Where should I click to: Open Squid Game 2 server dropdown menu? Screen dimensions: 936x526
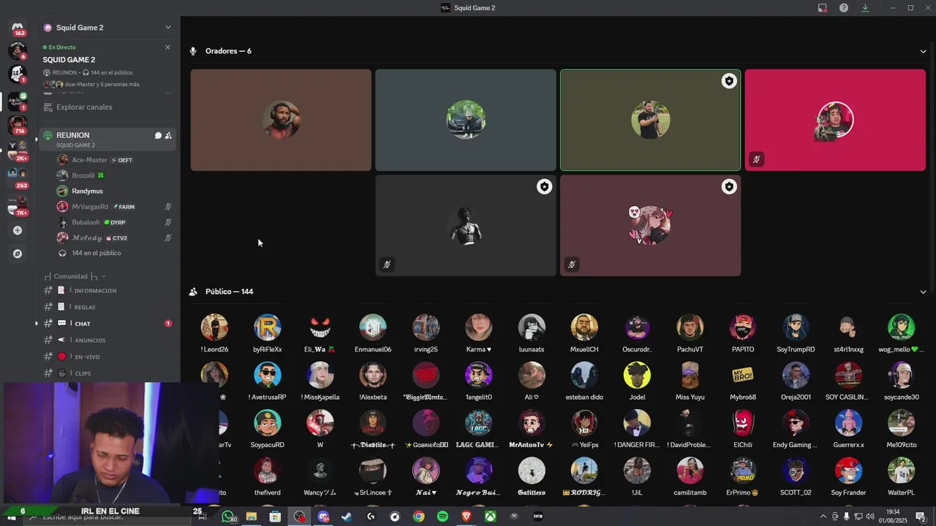click(x=167, y=28)
